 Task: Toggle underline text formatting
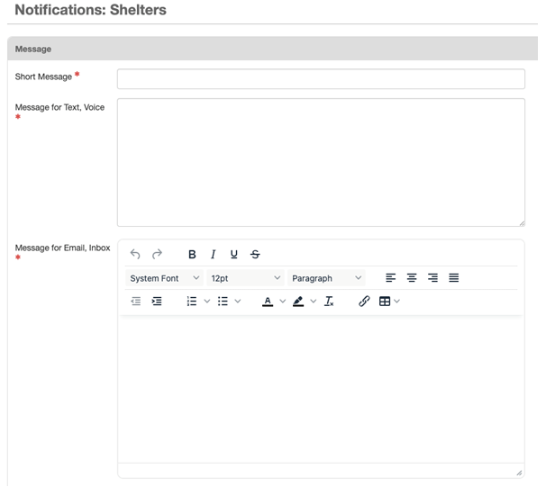click(x=234, y=255)
